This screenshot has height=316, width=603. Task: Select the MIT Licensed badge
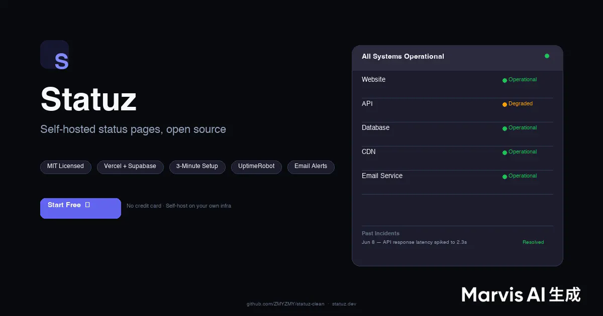click(x=66, y=167)
